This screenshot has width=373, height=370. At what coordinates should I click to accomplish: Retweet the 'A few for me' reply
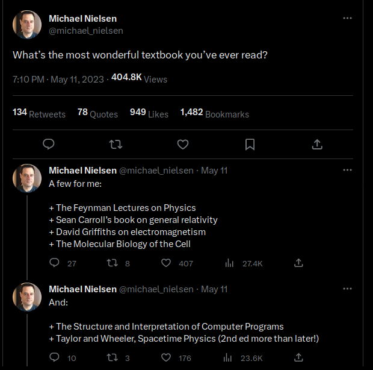pos(112,263)
